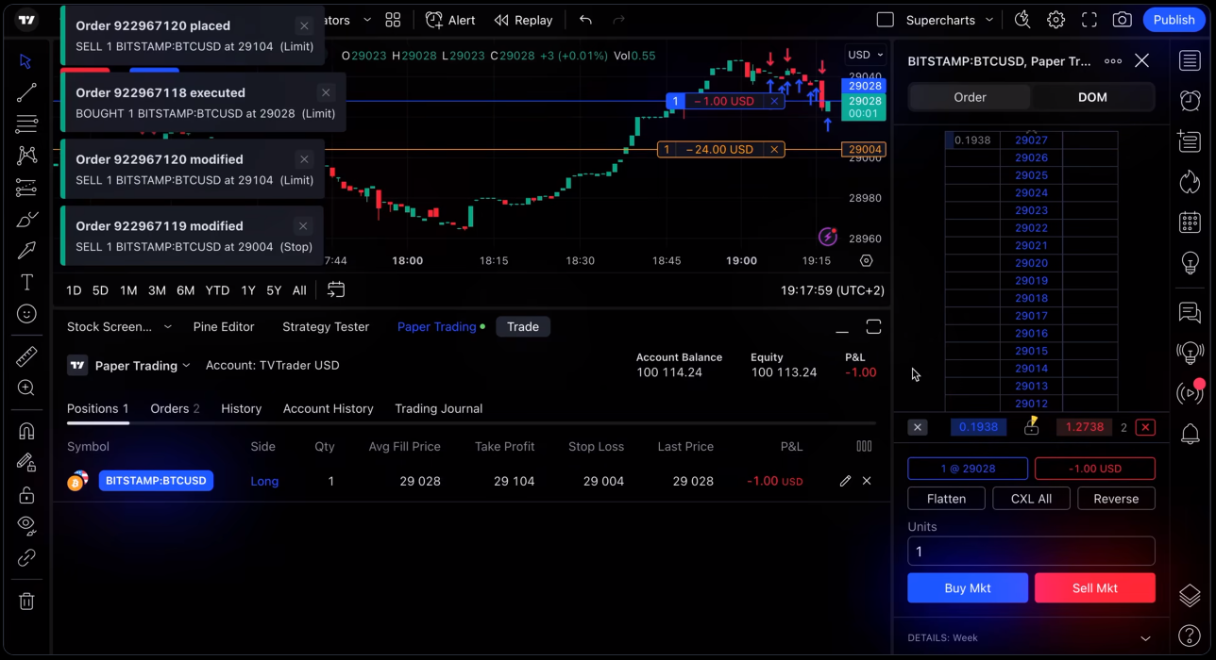Open the hotlists flame icon
The height and width of the screenshot is (660, 1216).
click(1190, 182)
